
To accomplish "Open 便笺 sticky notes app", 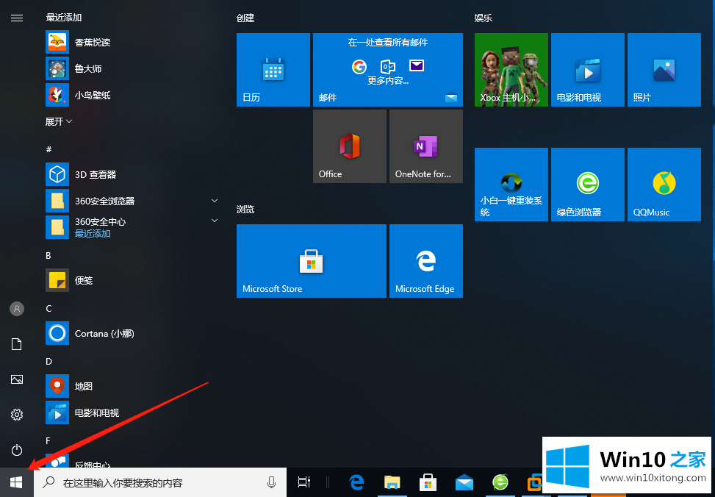I will click(x=132, y=280).
